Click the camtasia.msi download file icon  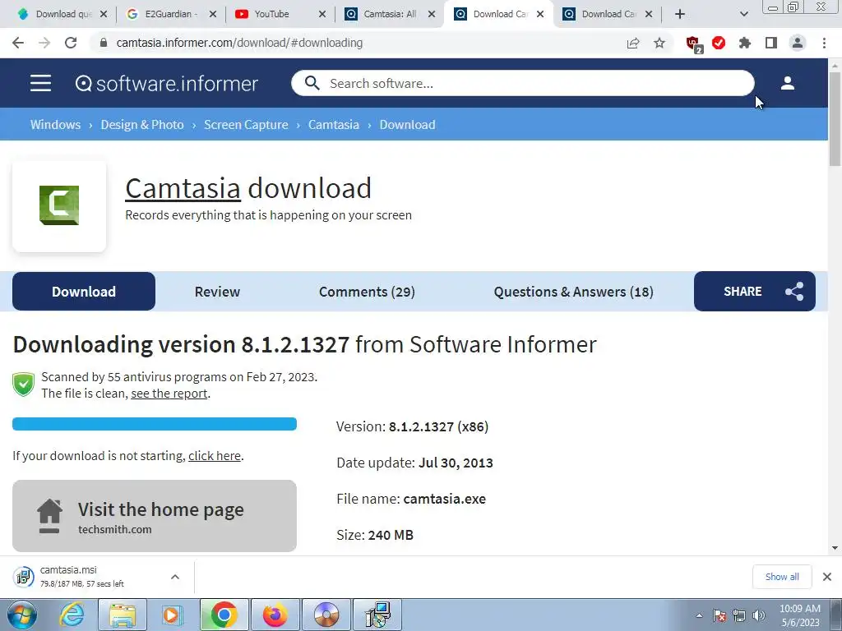pyautogui.click(x=23, y=577)
